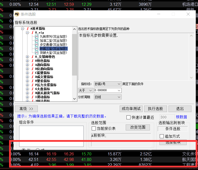Click the red i icon beside A趋向指标
The image size is (198, 170).
[32, 65]
